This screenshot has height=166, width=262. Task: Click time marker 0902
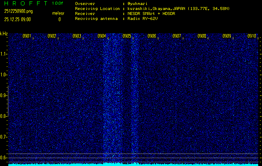click(52, 36)
